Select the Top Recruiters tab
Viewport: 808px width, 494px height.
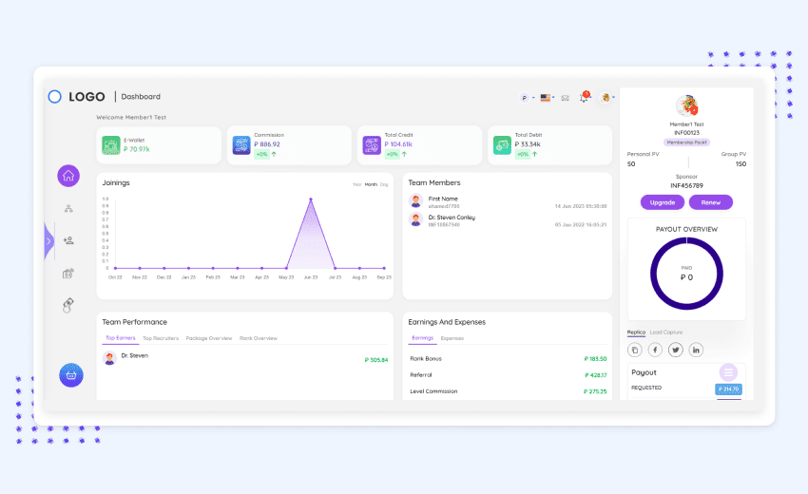click(161, 338)
